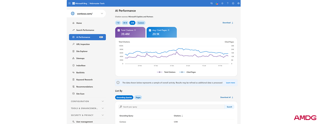Open the help question mark icon
The image size is (323, 124).
[228, 3]
